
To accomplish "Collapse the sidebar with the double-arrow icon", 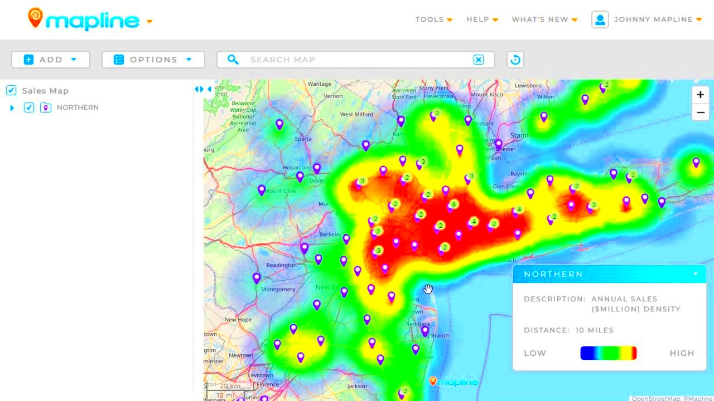I will pos(199,89).
